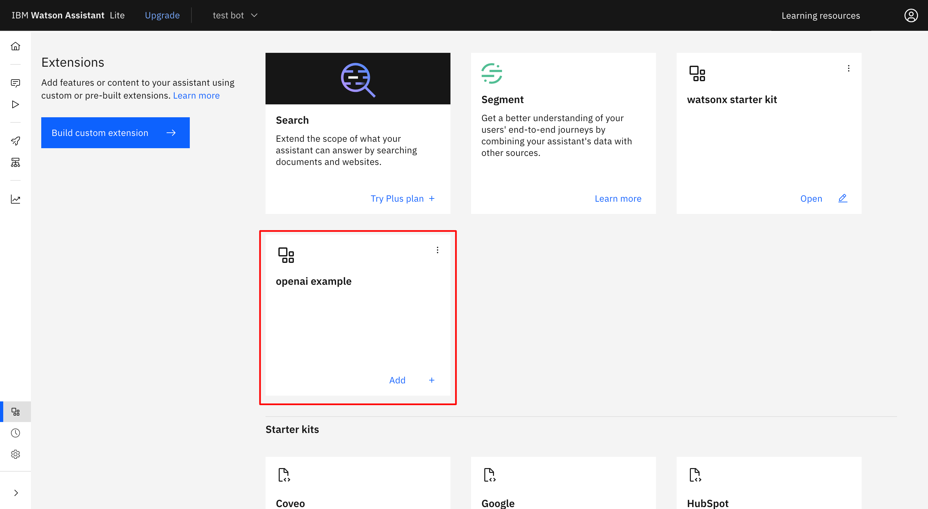The width and height of the screenshot is (928, 509).
Task: Click the user profile avatar icon
Action: [x=911, y=15]
